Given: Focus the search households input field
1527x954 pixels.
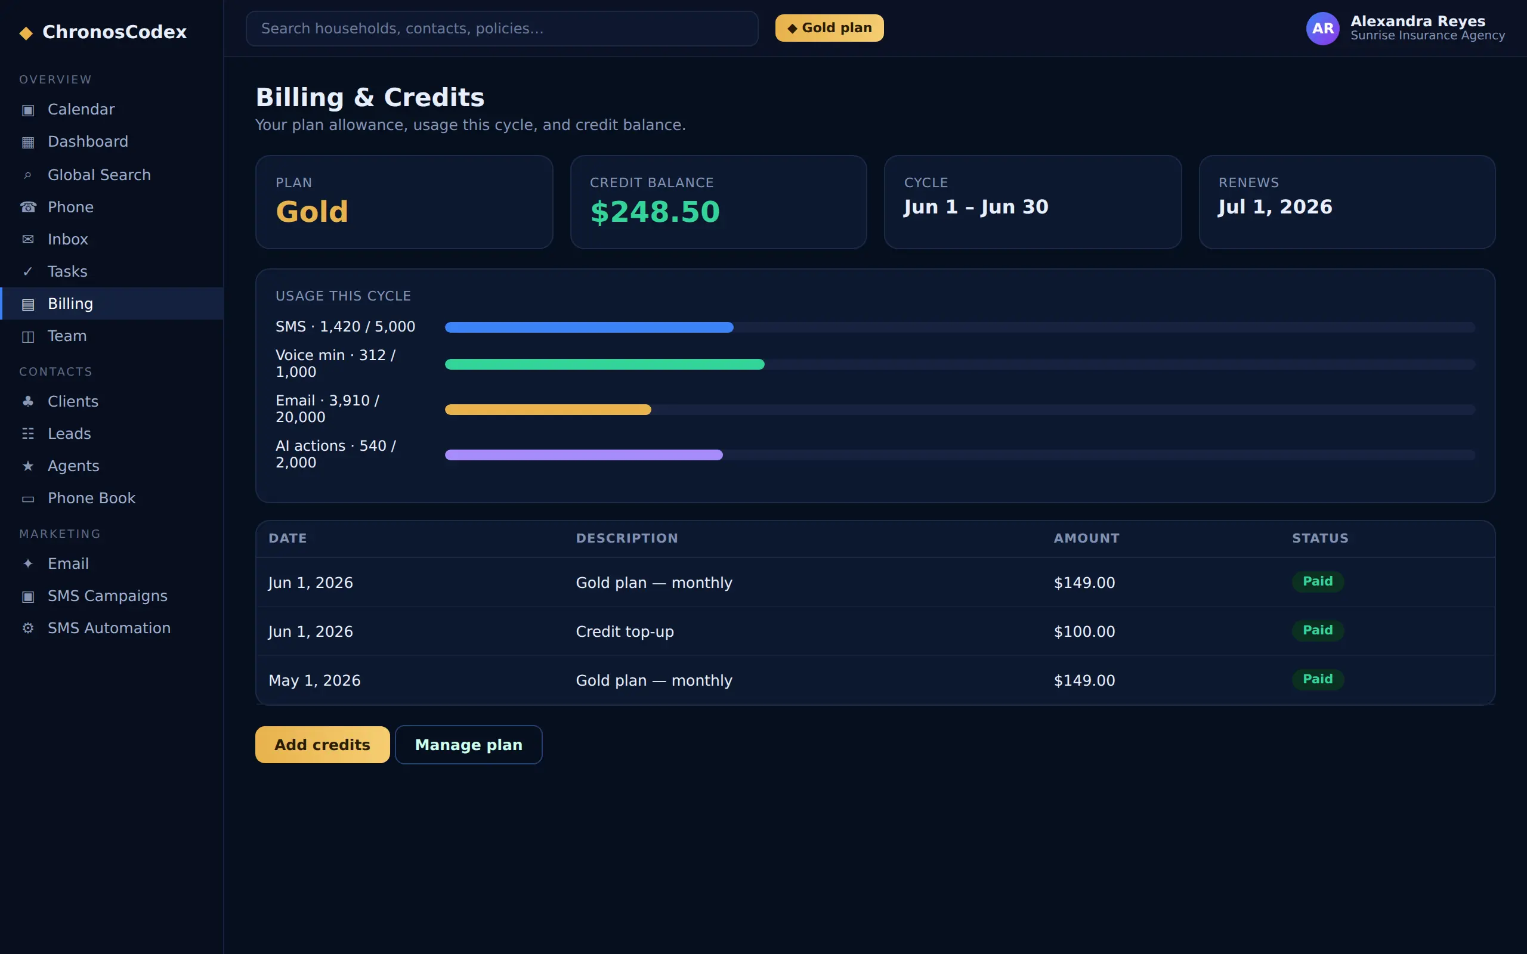Looking at the screenshot, I should 502,29.
